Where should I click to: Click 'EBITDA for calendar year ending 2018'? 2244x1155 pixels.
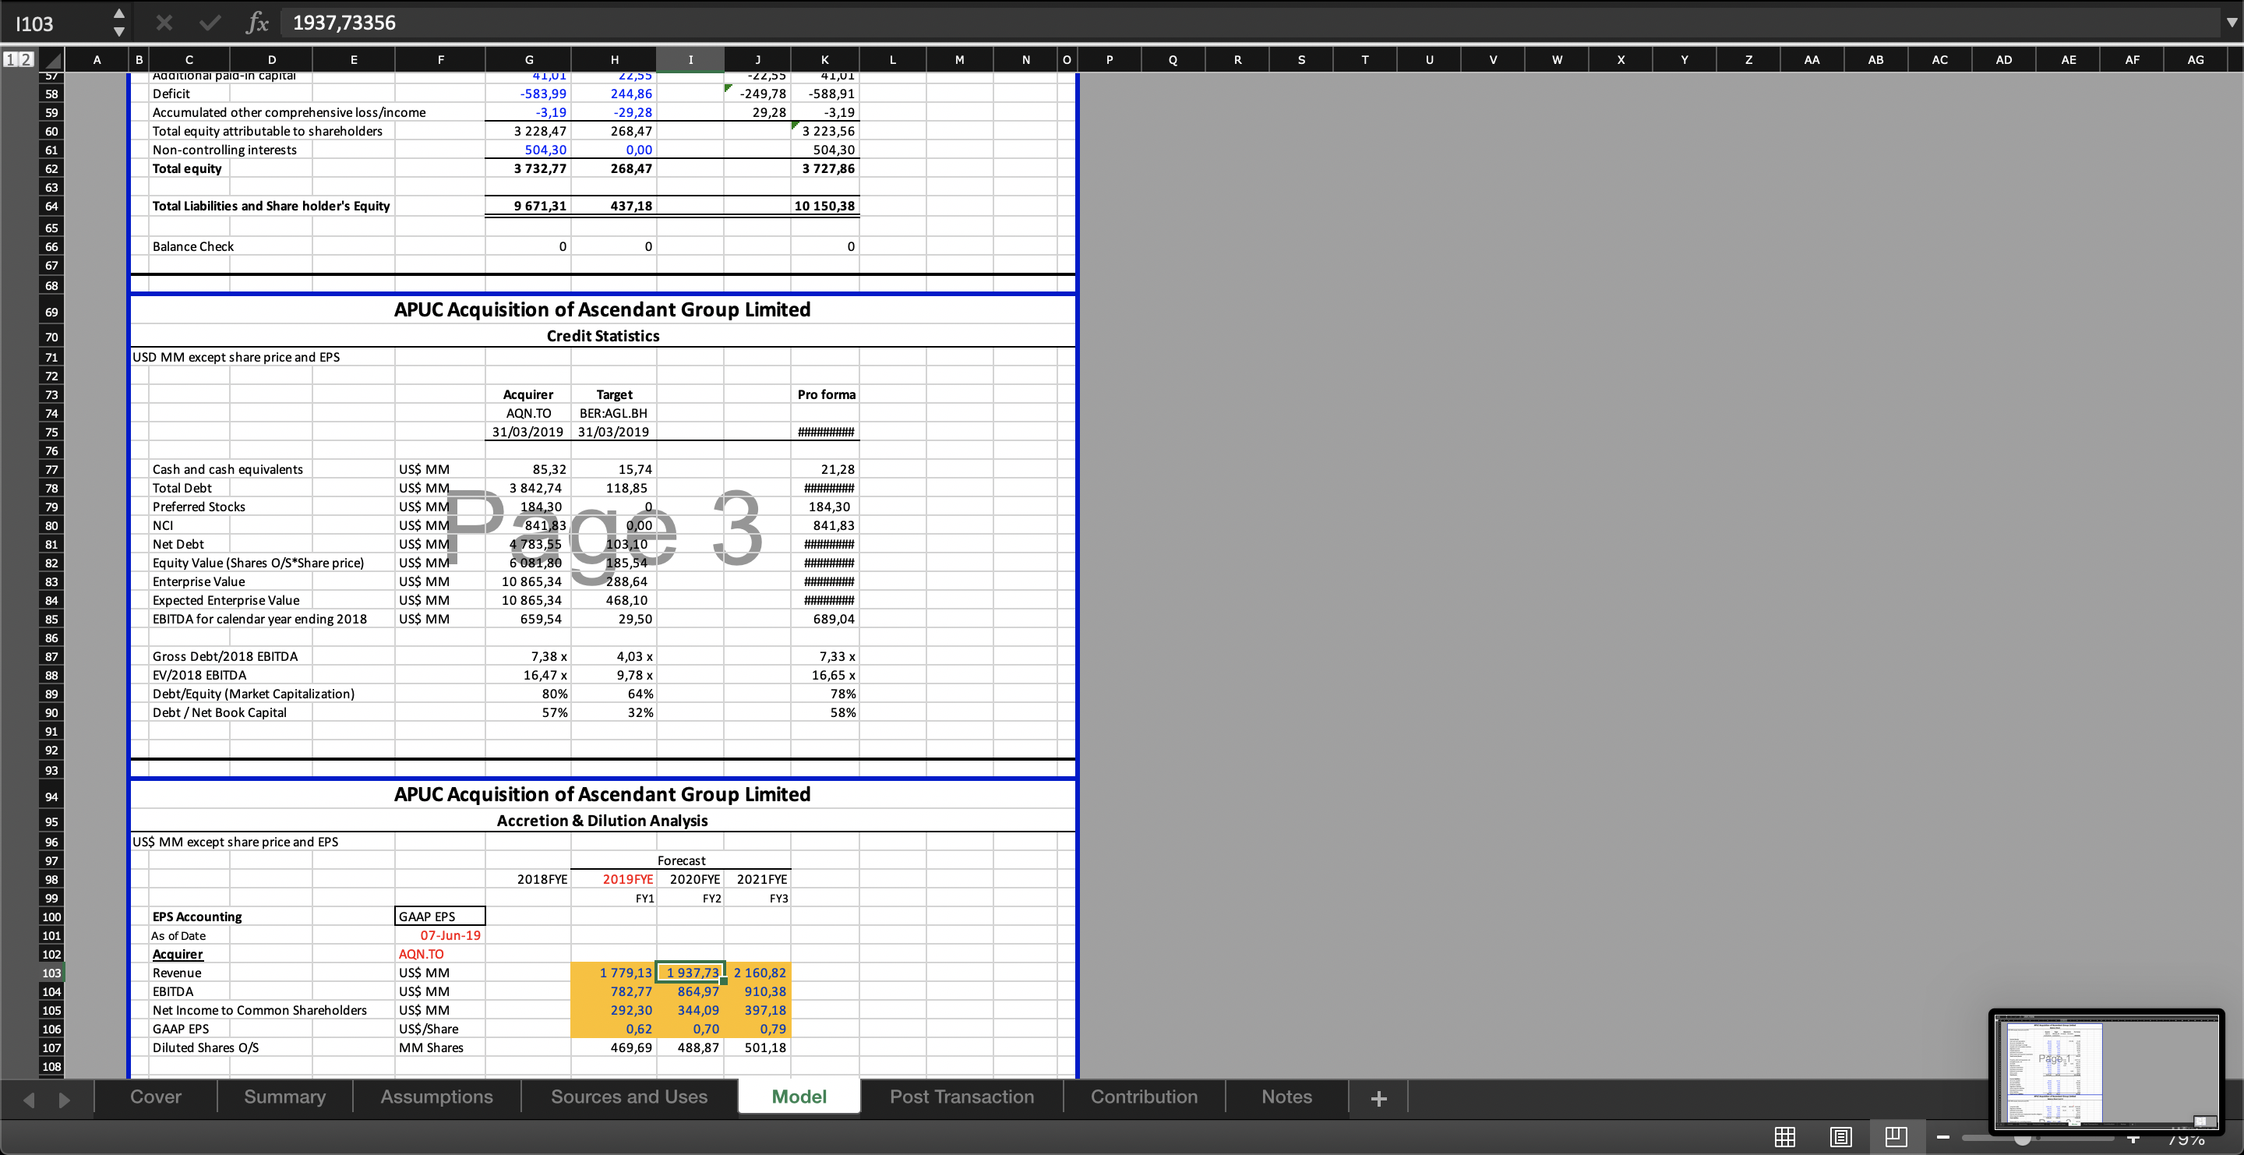(x=259, y=620)
